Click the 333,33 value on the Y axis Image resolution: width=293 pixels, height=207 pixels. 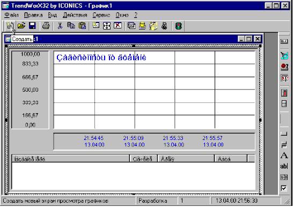30,102
